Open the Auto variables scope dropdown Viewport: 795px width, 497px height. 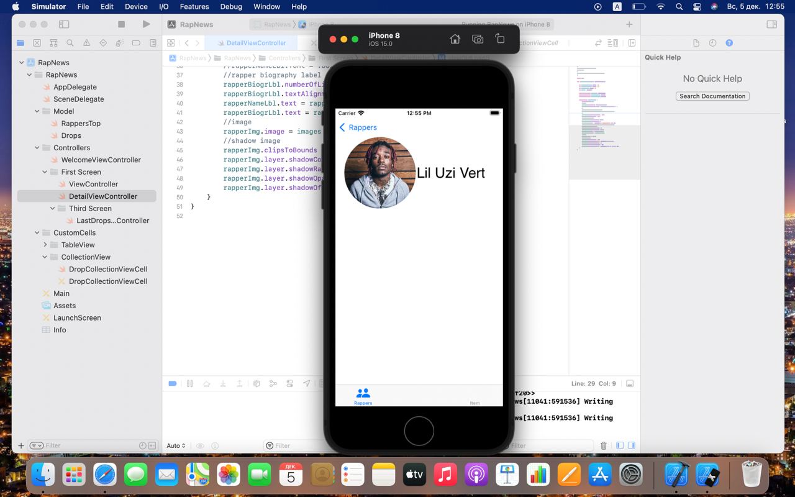pos(176,445)
